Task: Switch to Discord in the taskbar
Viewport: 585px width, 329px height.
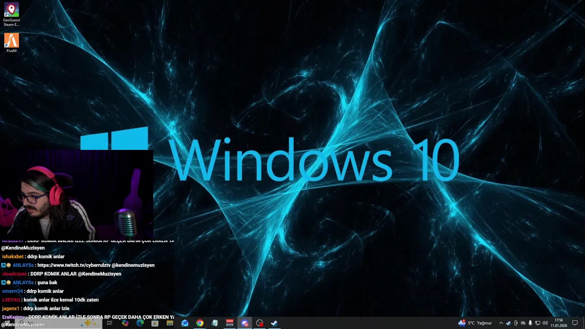Action: tap(245, 323)
